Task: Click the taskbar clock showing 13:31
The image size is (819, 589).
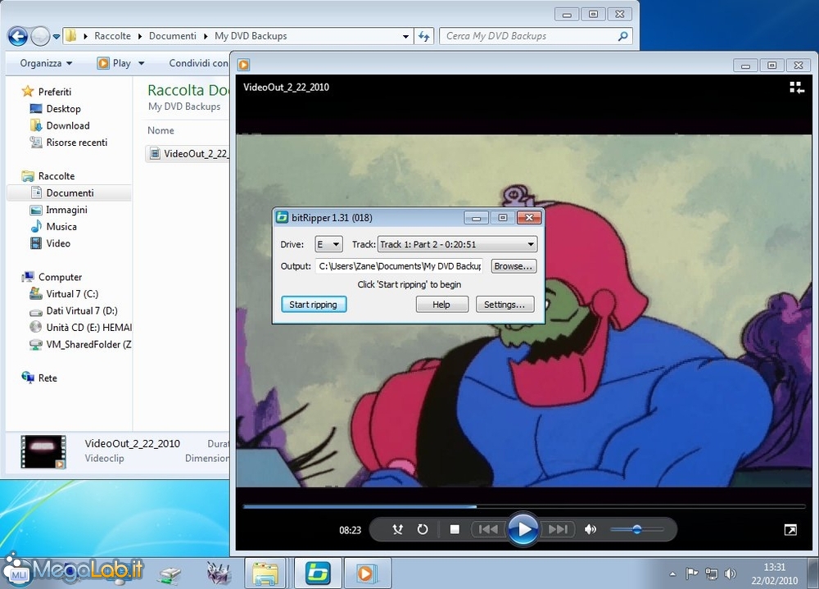Action: [775, 573]
